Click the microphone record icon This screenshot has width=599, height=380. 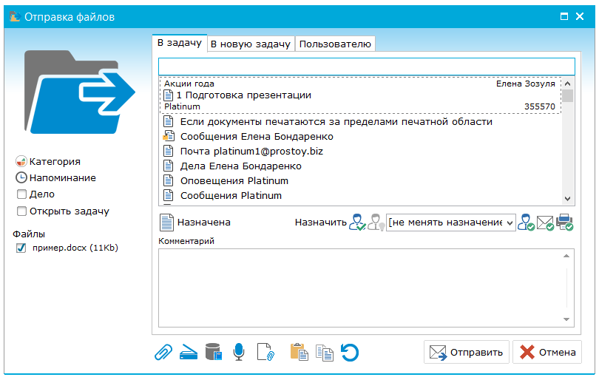click(x=239, y=352)
